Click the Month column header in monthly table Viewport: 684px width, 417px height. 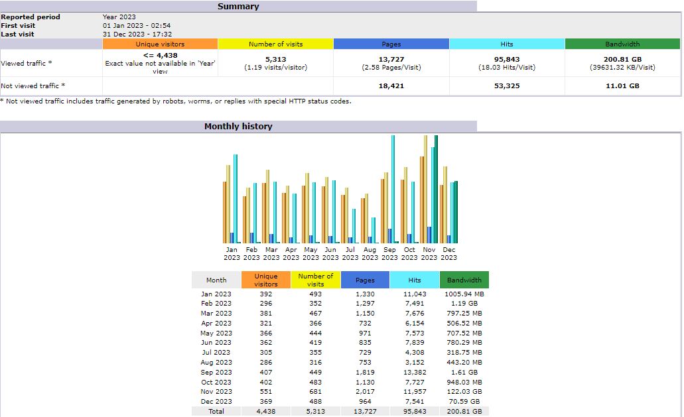(x=216, y=280)
